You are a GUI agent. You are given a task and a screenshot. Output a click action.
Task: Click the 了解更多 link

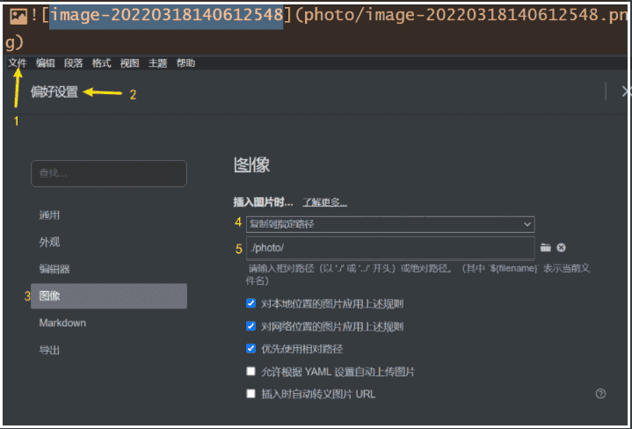tap(324, 202)
